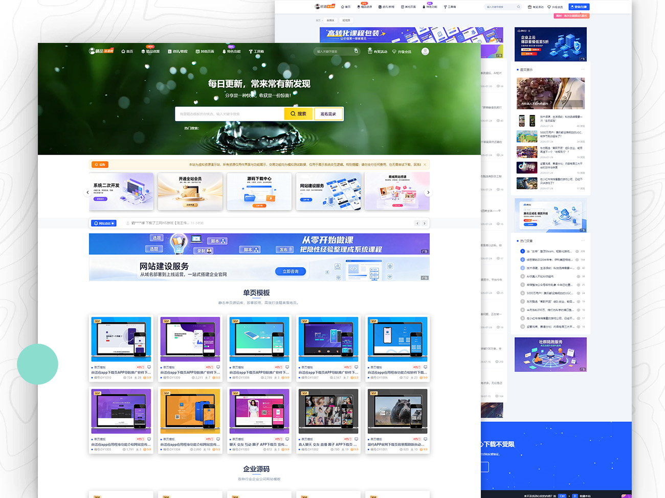This screenshot has height=498, width=665.
Task: Open the 网站建设服务 carousel card
Action: coord(328,191)
